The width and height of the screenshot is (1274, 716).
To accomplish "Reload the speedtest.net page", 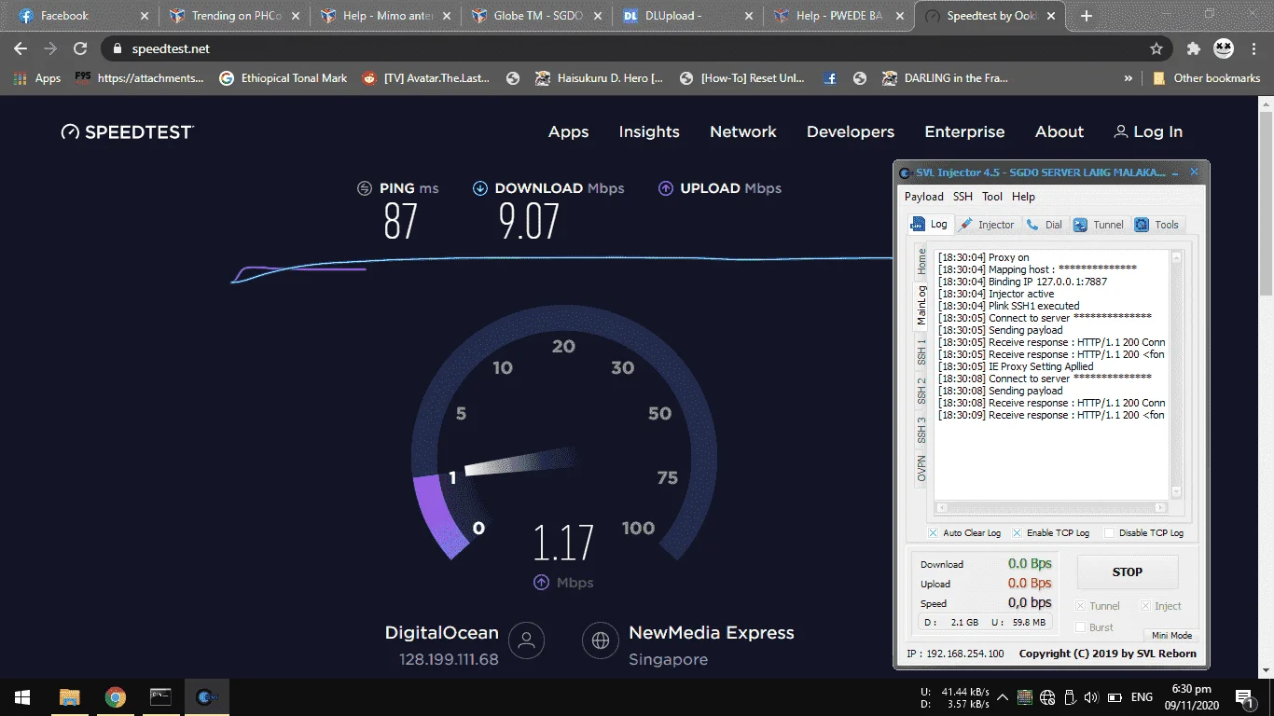I will tap(80, 48).
